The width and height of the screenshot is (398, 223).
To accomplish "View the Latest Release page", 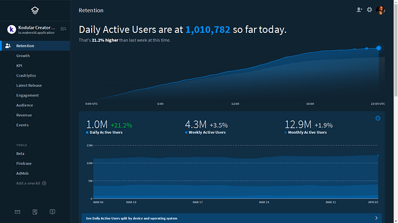I will coord(29,85).
